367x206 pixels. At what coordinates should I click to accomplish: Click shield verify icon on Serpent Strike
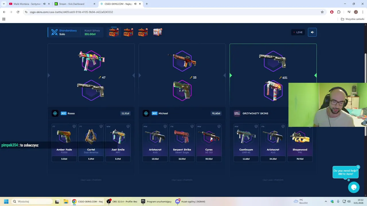(192, 126)
